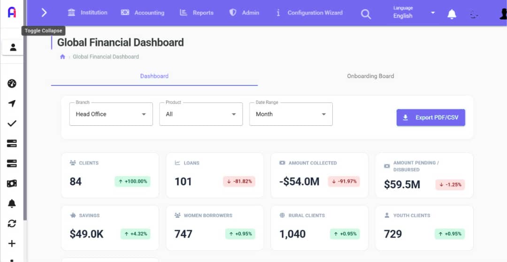Click the navigation arrow sidebar icon

tap(12, 103)
